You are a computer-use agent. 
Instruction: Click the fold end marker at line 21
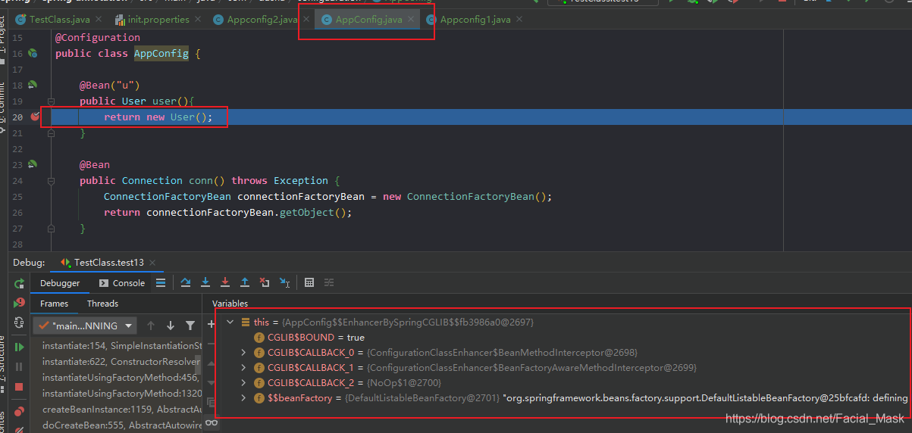(51, 132)
